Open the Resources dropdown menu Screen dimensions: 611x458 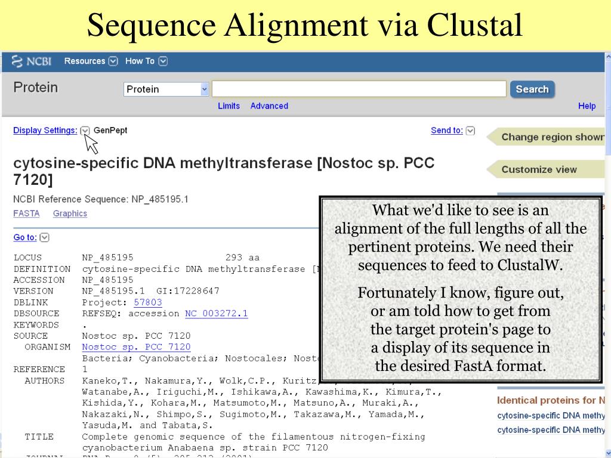91,61
